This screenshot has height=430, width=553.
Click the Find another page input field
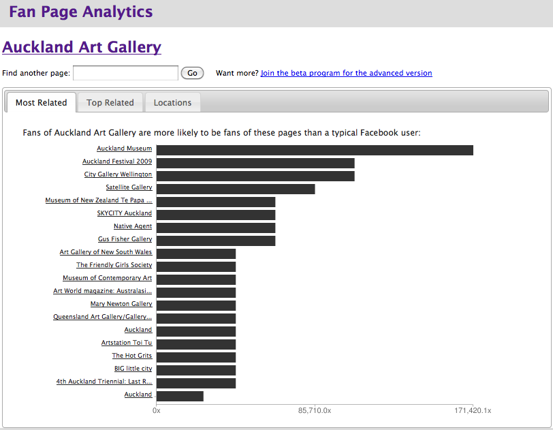[x=125, y=73]
